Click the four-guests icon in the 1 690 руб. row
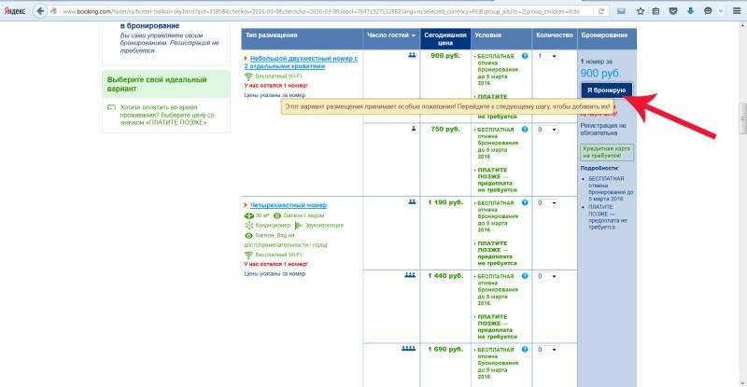747x387 pixels. tap(408, 348)
